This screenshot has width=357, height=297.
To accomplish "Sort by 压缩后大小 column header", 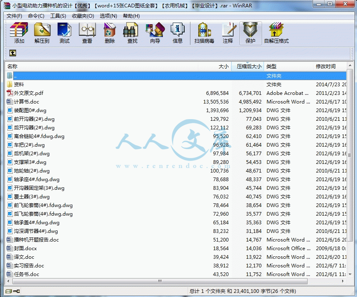I will click(x=248, y=67).
